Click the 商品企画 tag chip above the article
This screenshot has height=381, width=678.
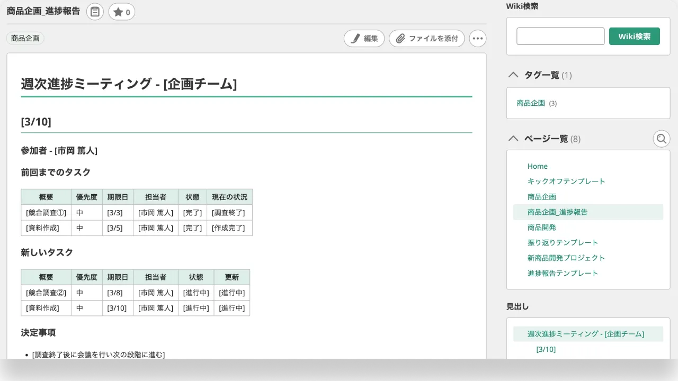[x=25, y=38]
